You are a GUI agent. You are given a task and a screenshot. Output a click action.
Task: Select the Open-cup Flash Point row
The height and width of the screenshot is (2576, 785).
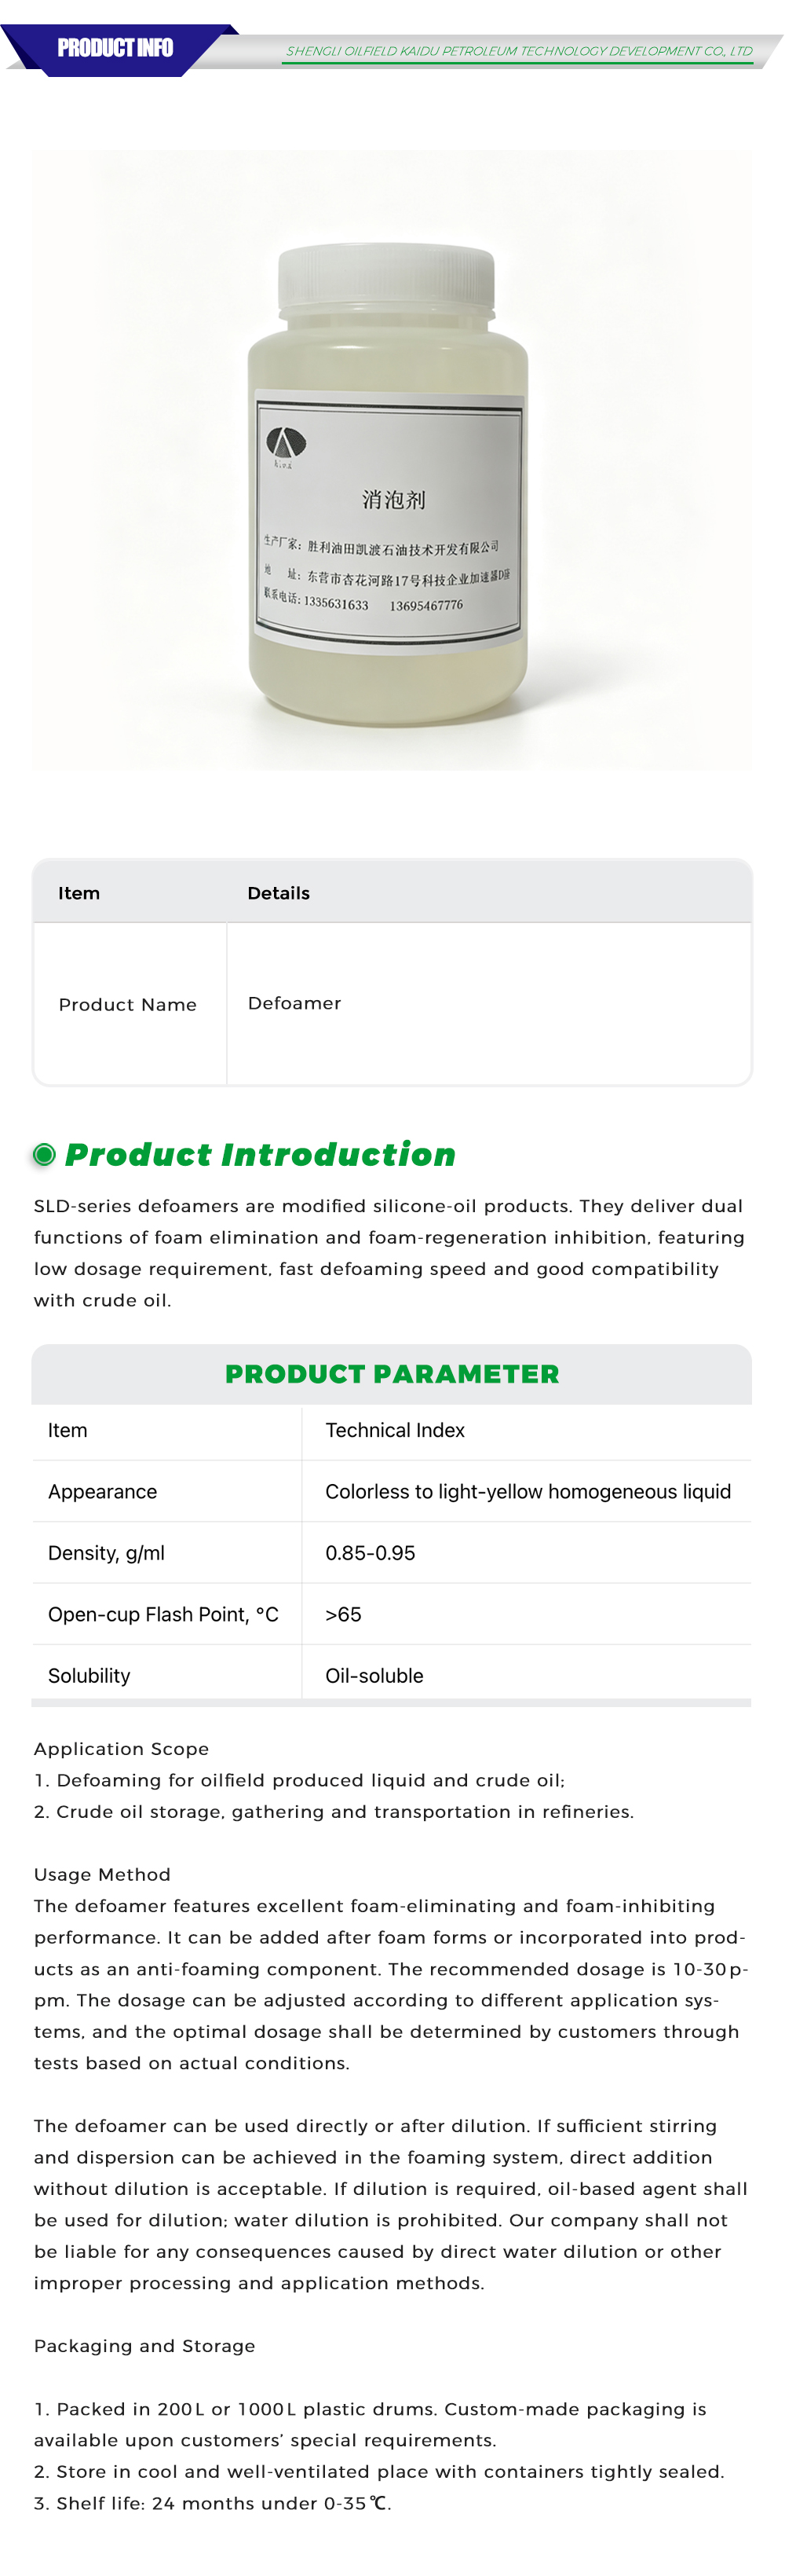pyautogui.click(x=392, y=1614)
